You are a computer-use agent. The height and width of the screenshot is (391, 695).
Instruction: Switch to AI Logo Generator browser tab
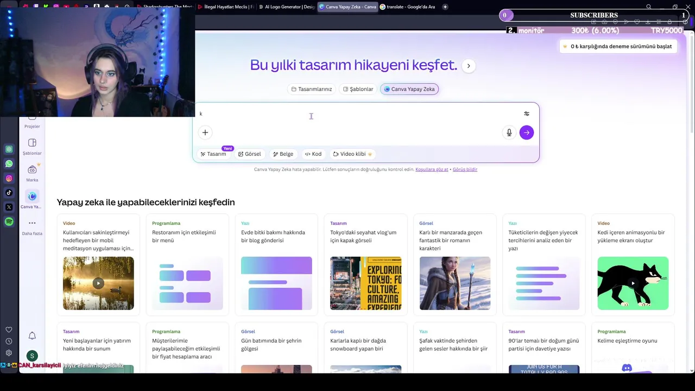point(287,7)
